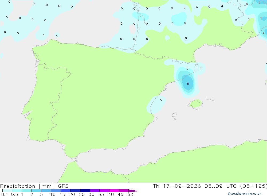The image size is (267, 196).
Task: Click the weatheronline.co.uk copyright link
Action: click(x=244, y=194)
